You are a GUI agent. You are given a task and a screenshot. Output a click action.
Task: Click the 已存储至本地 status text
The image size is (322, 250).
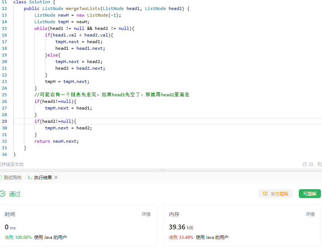11,164
